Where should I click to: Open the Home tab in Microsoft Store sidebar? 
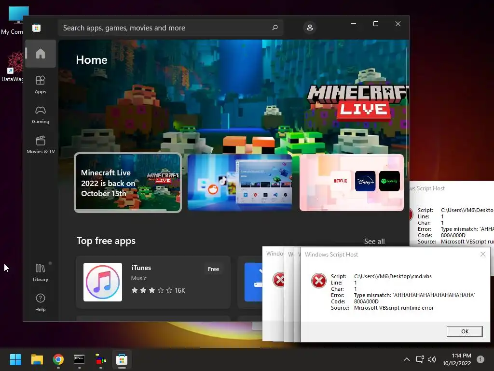[x=41, y=54]
